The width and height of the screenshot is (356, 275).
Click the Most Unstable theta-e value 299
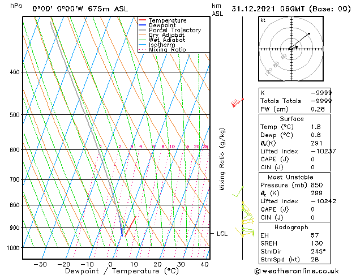[x=316, y=193]
